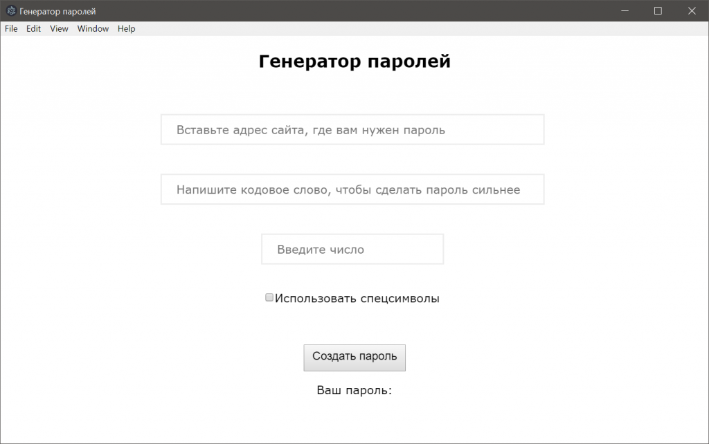This screenshot has height=444, width=709.
Task: Open the Window menu
Action: (x=93, y=29)
